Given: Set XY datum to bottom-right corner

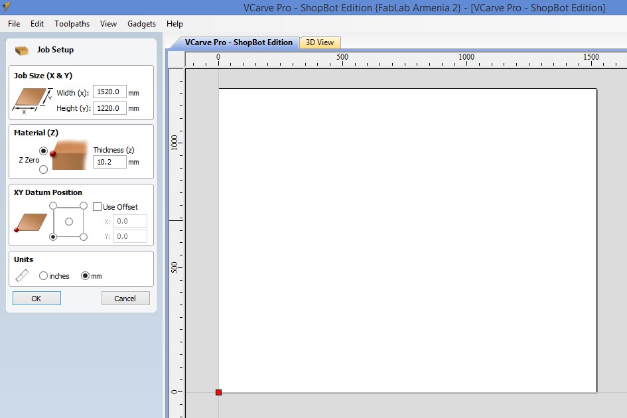Looking at the screenshot, I should (x=83, y=237).
